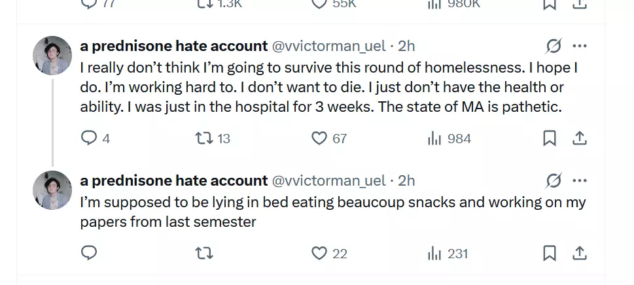The height and width of the screenshot is (285, 634).
Task: Share the beaucoup snacks tweet
Action: click(580, 254)
